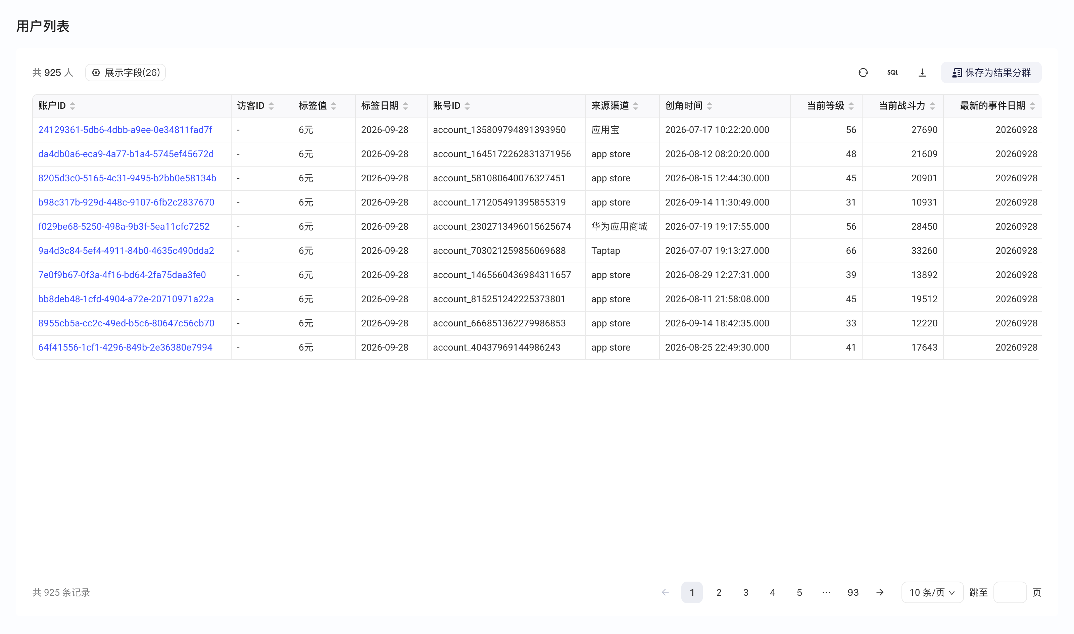Viewport: 1074px width, 634px height.
Task: Go to page 2
Action: (719, 592)
